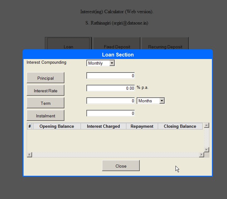Click the table scroll down arrow
The image size is (227, 199).
point(207,150)
